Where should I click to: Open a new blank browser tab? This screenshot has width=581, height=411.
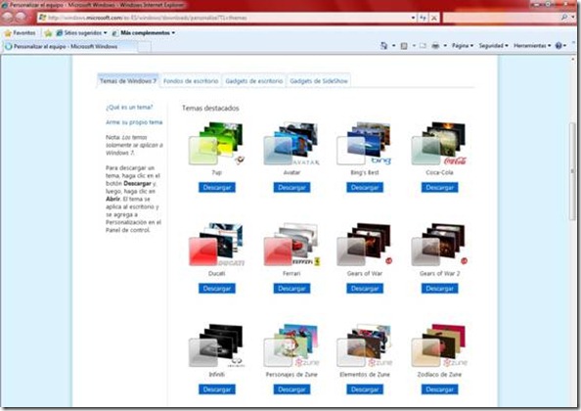tap(145, 47)
